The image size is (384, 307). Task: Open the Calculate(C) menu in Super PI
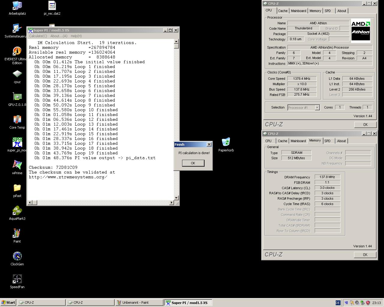tap(38, 36)
